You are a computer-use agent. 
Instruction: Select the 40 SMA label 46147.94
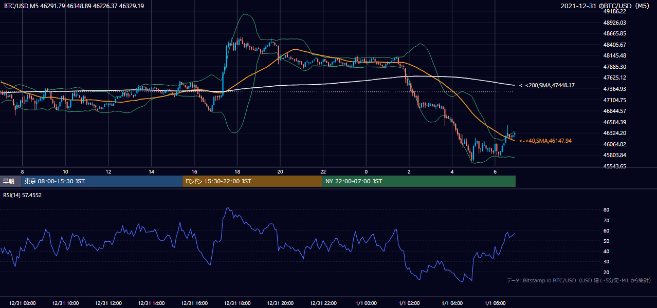coord(545,141)
